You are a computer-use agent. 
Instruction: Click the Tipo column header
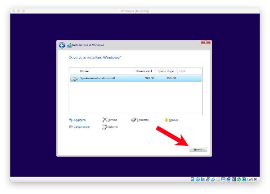182,71
